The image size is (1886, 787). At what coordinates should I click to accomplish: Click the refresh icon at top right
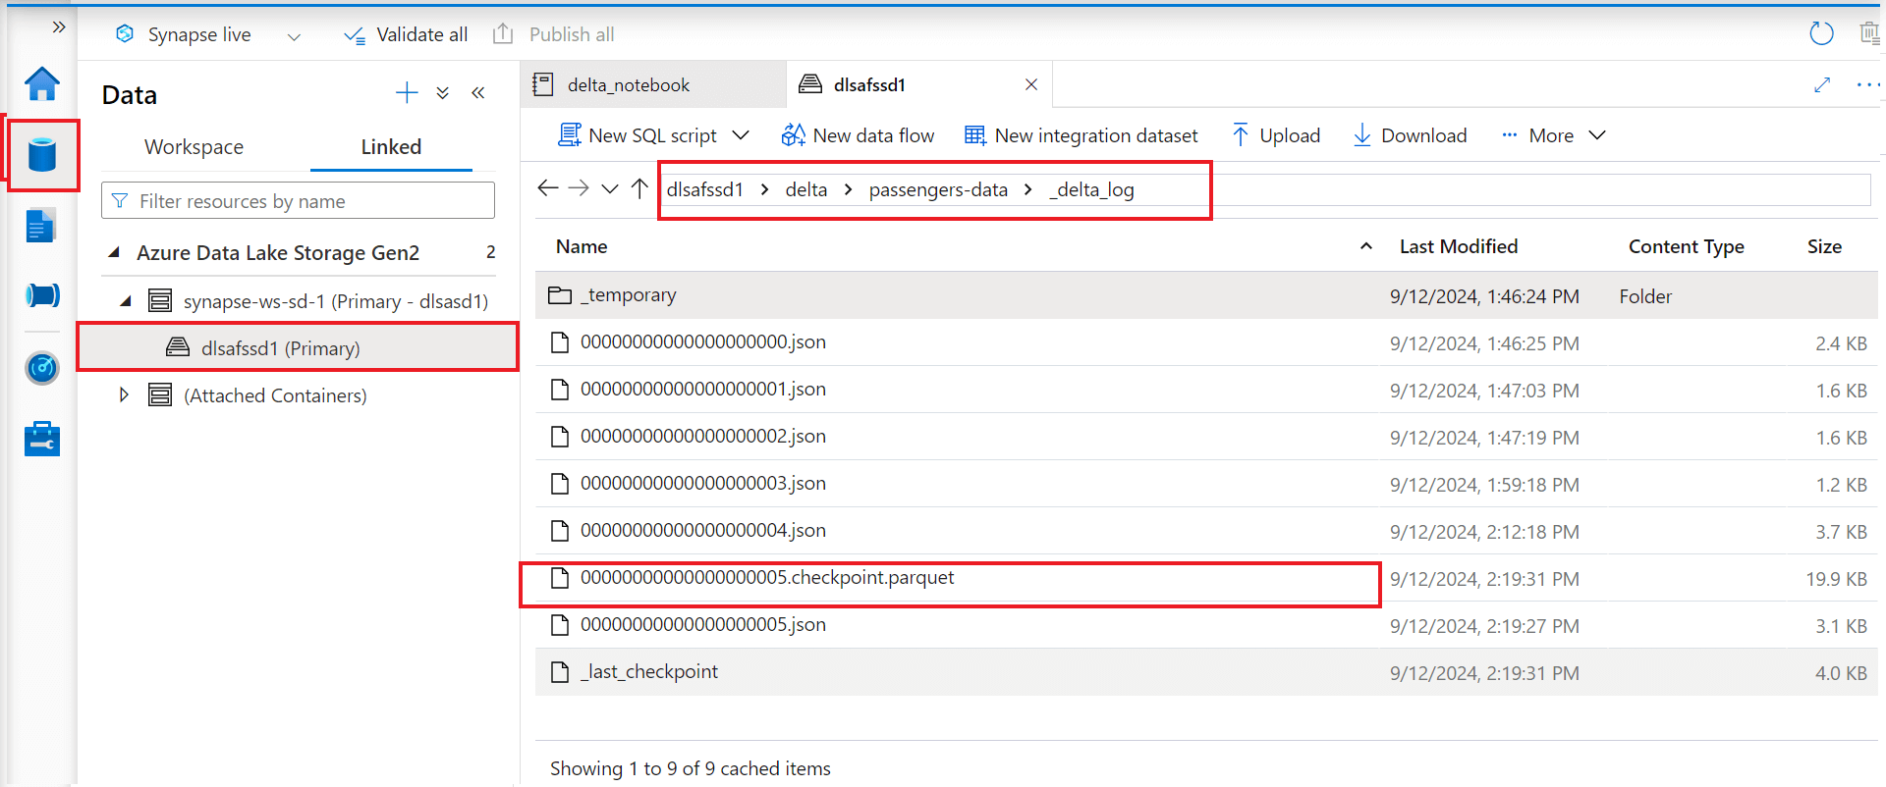tap(1821, 33)
